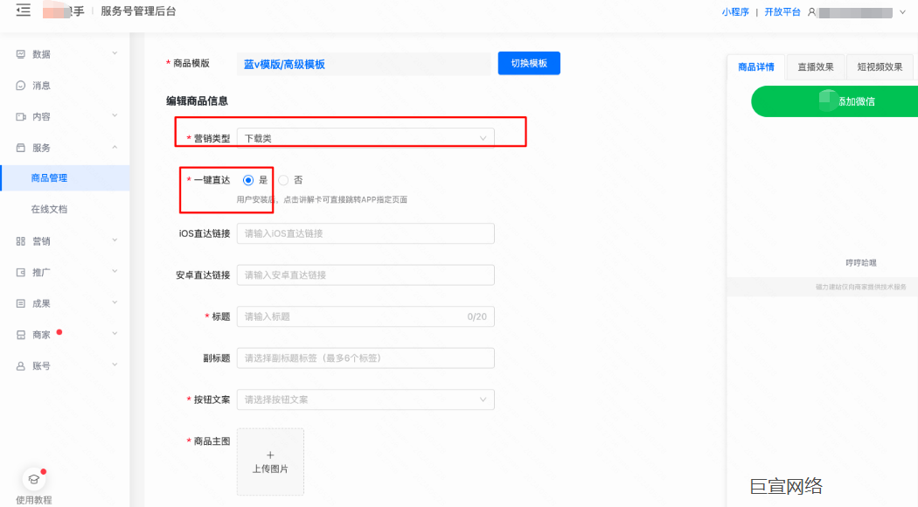Viewport: 918px width, 507px height.
Task: Click the 商家 shop icon in the sidebar
Action: (x=20, y=335)
